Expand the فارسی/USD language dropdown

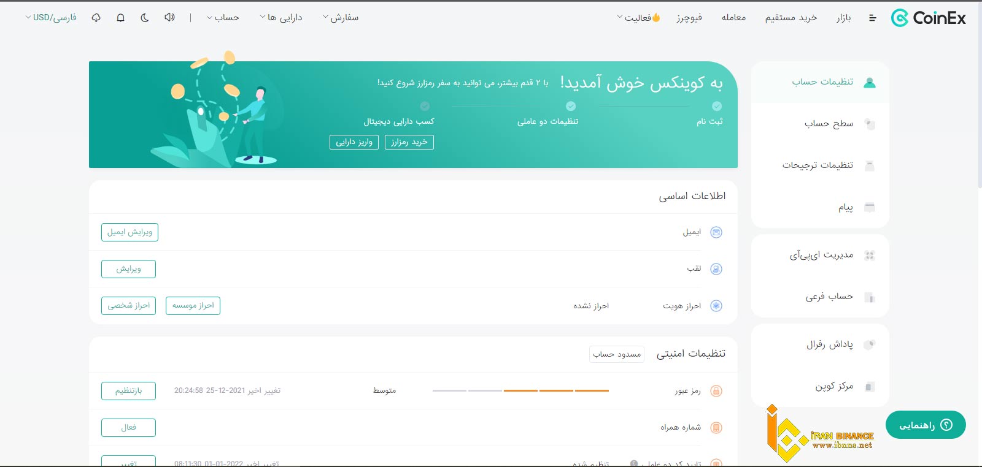click(x=51, y=18)
